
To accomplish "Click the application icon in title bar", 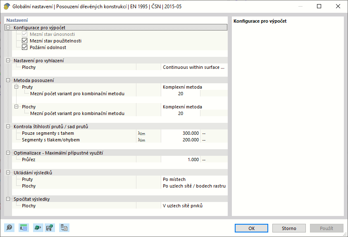I will pyautogui.click(x=7, y=7).
